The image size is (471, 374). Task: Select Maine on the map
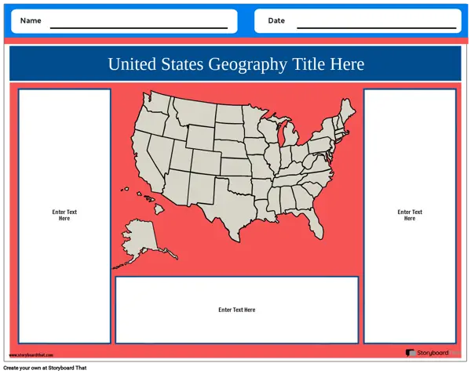[x=347, y=111]
